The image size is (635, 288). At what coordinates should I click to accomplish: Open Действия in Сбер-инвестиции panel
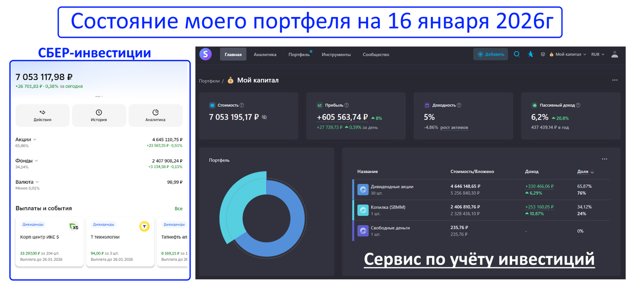[42, 115]
